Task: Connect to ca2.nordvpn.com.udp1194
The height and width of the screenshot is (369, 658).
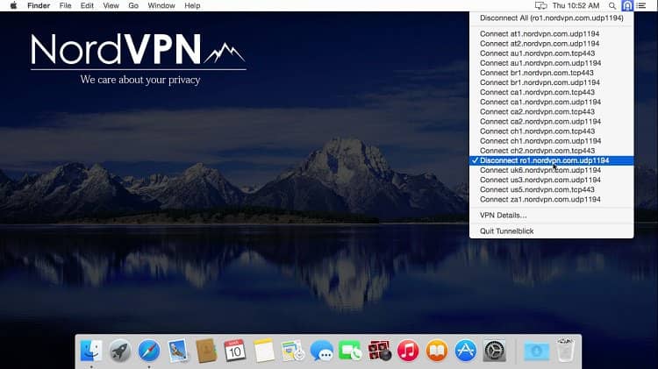Action: tap(552, 122)
